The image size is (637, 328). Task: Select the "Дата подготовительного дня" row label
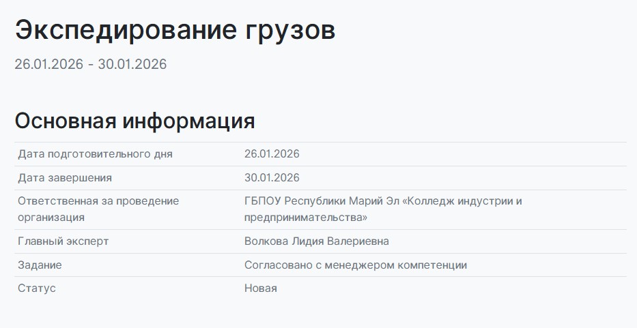tap(95, 154)
